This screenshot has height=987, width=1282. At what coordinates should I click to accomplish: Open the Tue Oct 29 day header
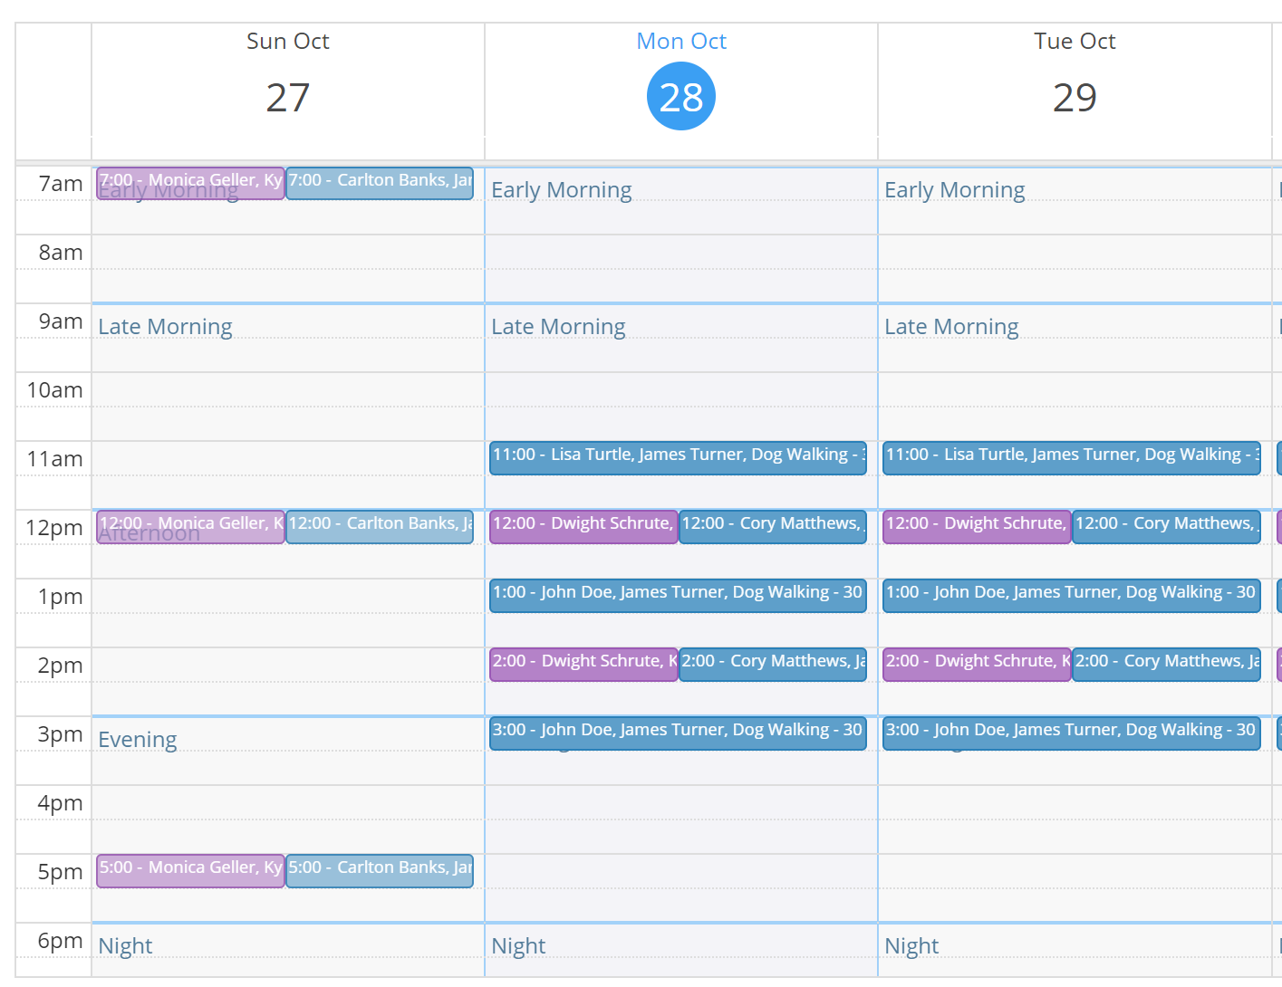point(1075,80)
